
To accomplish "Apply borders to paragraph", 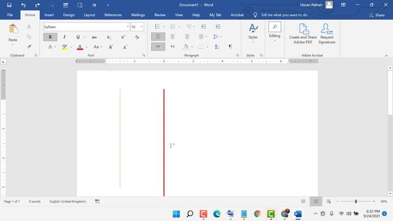I will pos(201,47).
